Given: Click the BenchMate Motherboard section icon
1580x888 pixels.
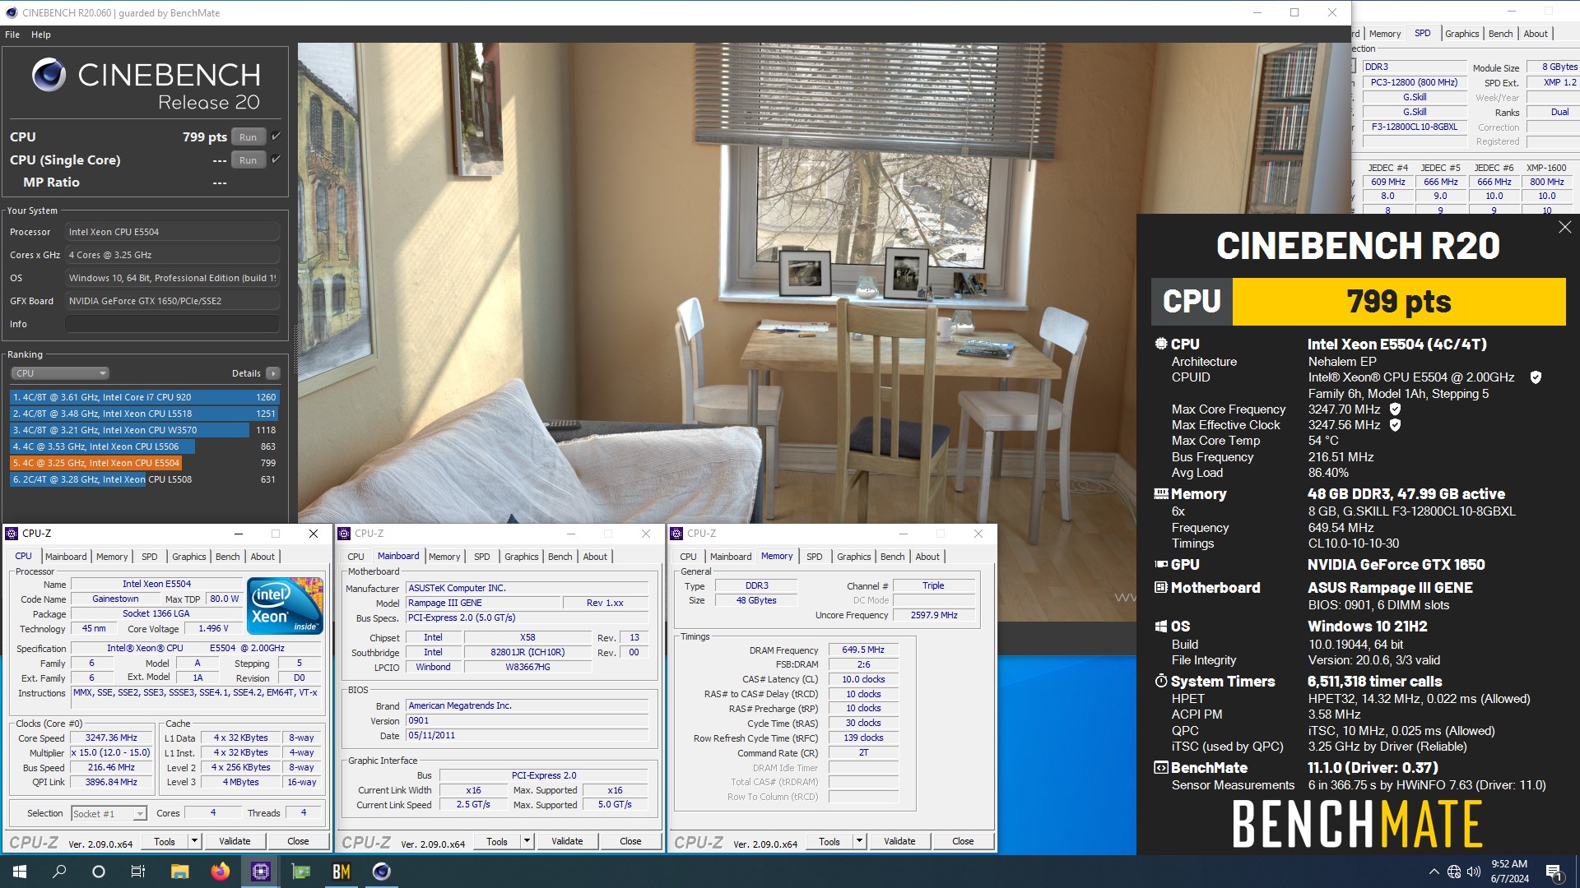Looking at the screenshot, I should (x=1160, y=587).
